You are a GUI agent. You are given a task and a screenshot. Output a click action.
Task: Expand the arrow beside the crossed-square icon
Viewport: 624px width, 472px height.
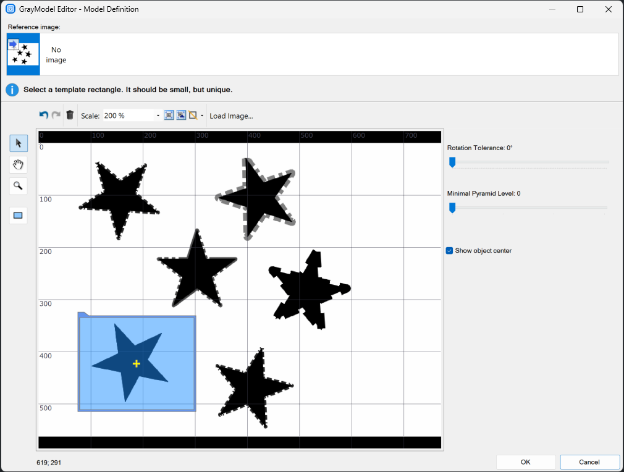coord(202,116)
